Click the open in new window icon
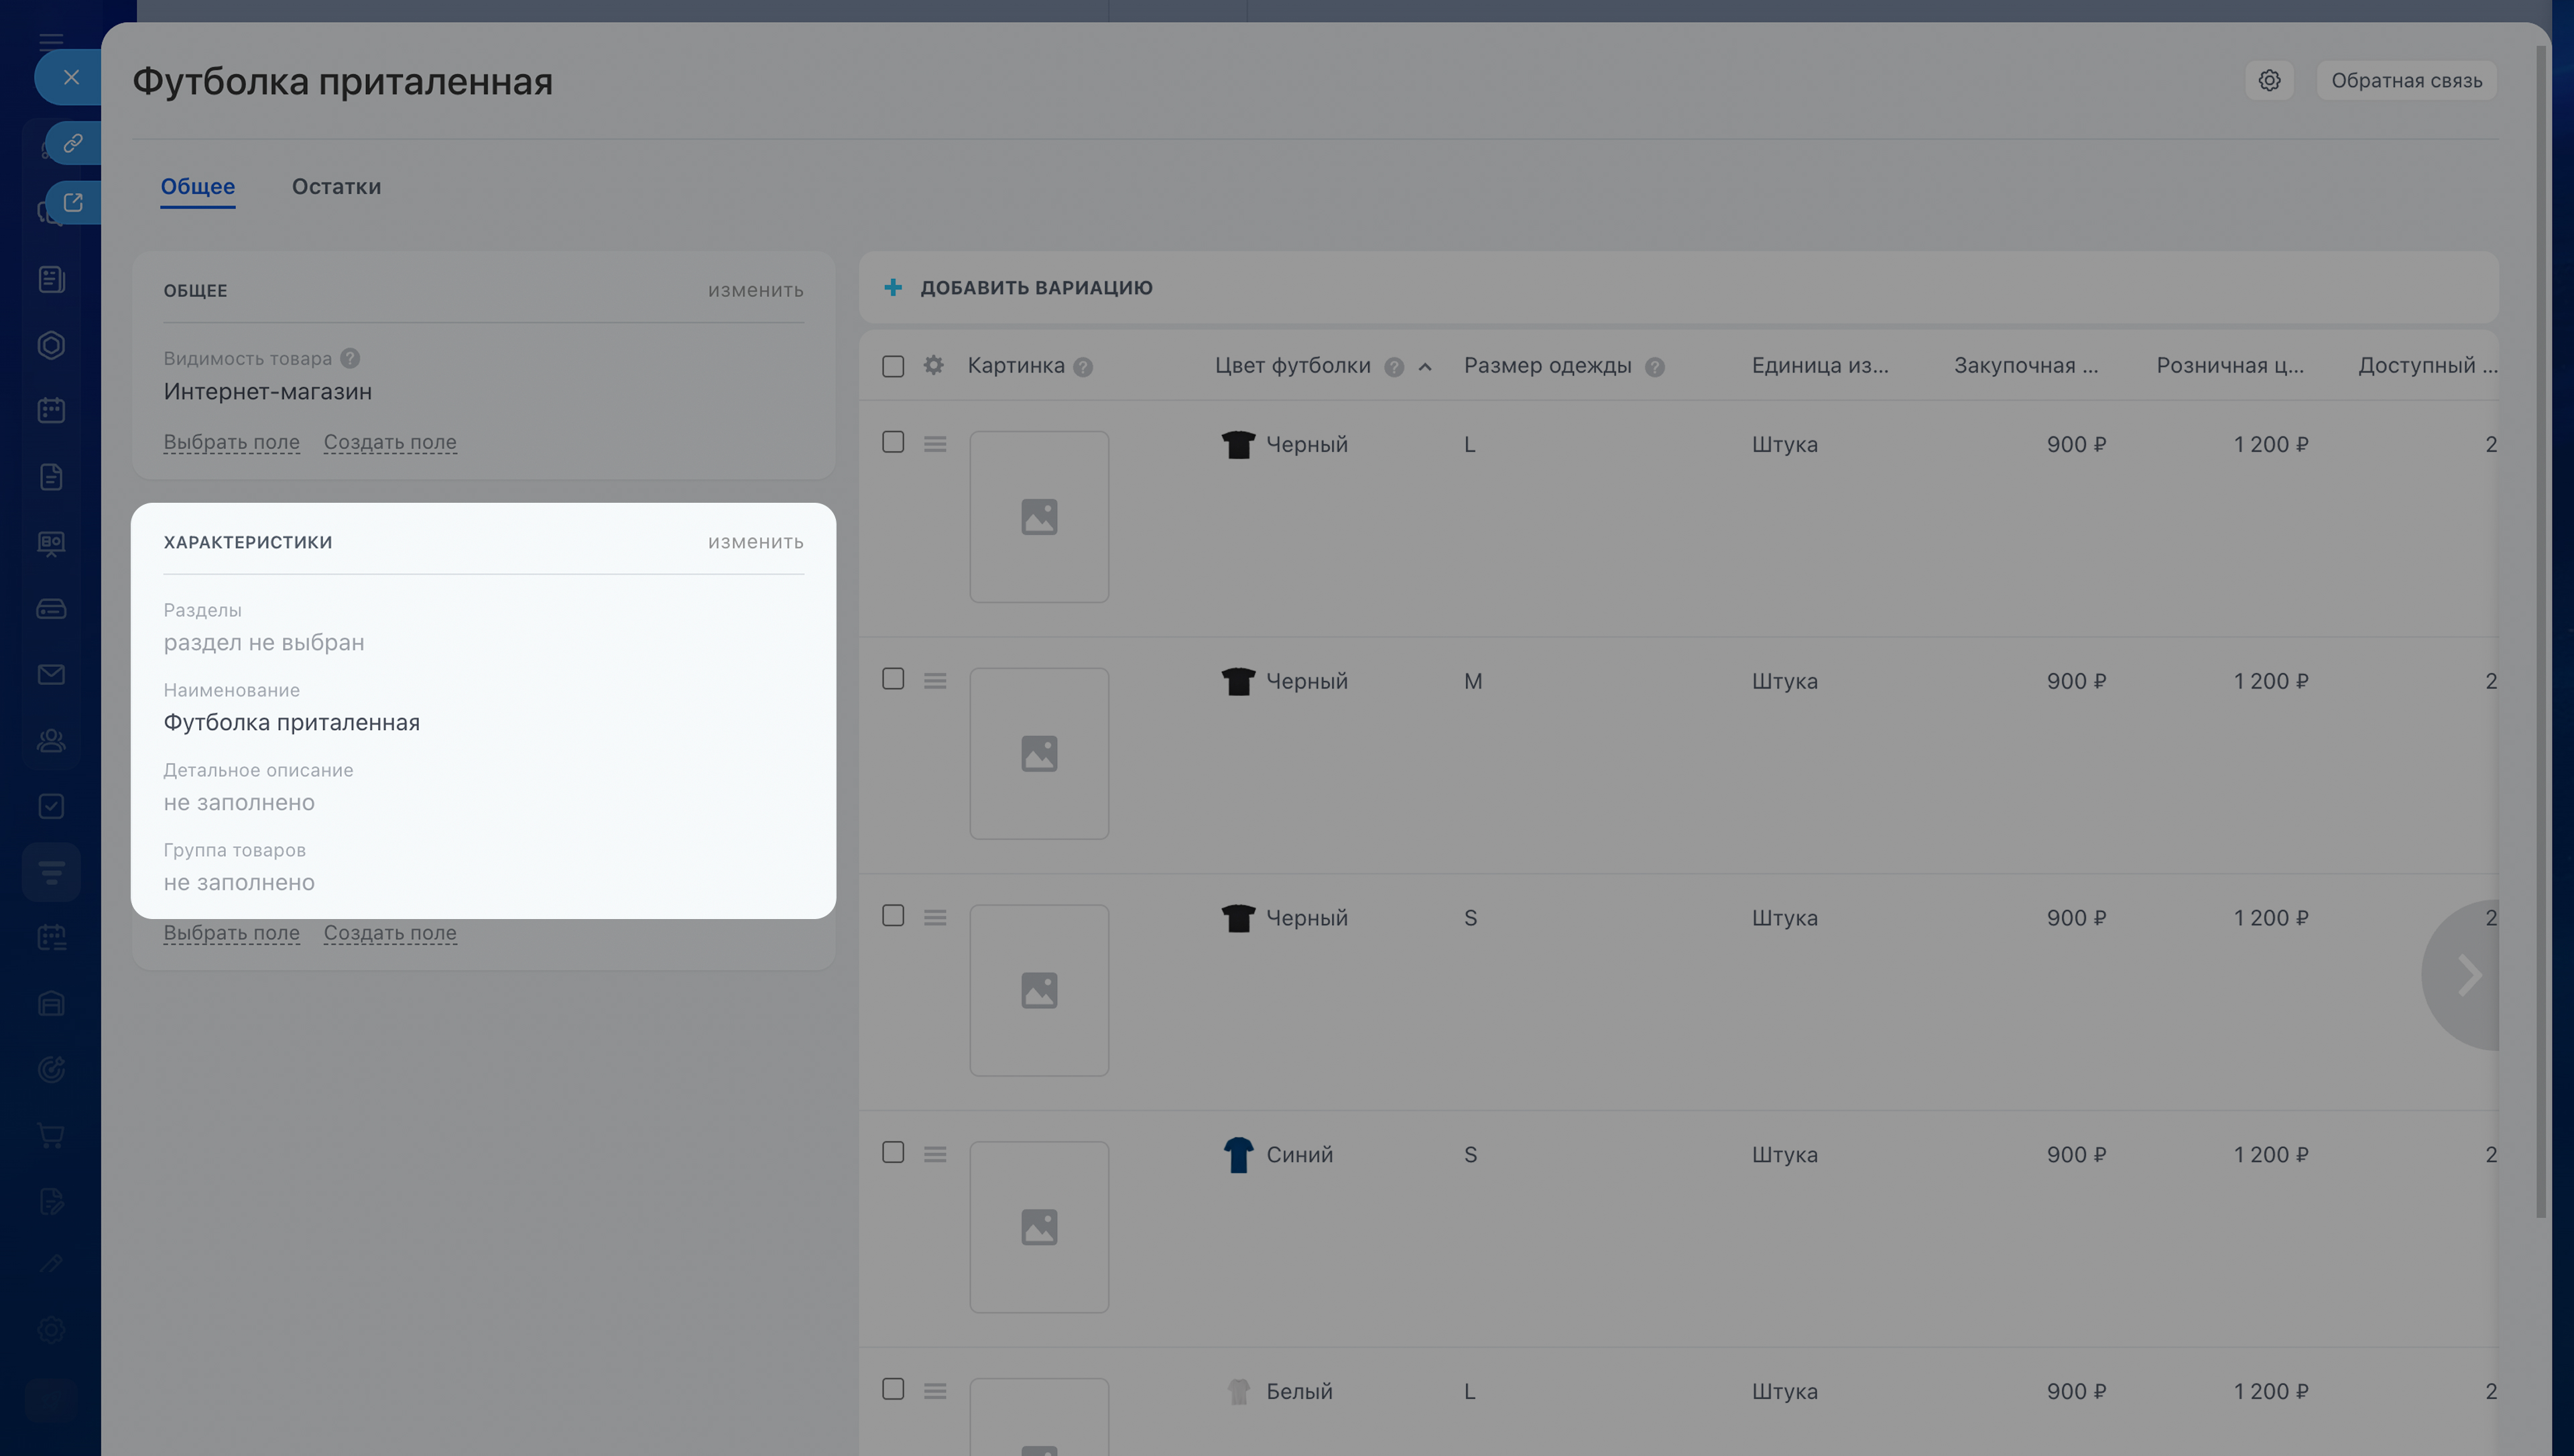The height and width of the screenshot is (1456, 2574). click(x=73, y=202)
